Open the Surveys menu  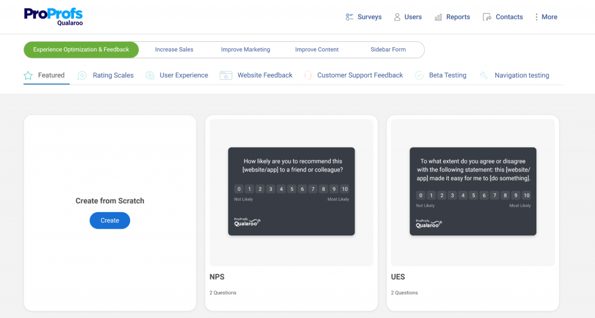coord(364,17)
